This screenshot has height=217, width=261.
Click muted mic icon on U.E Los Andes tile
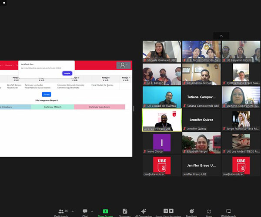224,151
